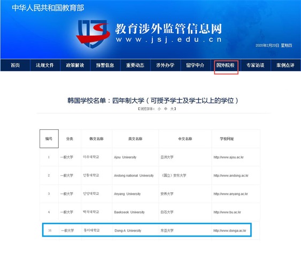
Task: Click the 教育涉外监管信息网 site title
Action: [x=168, y=29]
